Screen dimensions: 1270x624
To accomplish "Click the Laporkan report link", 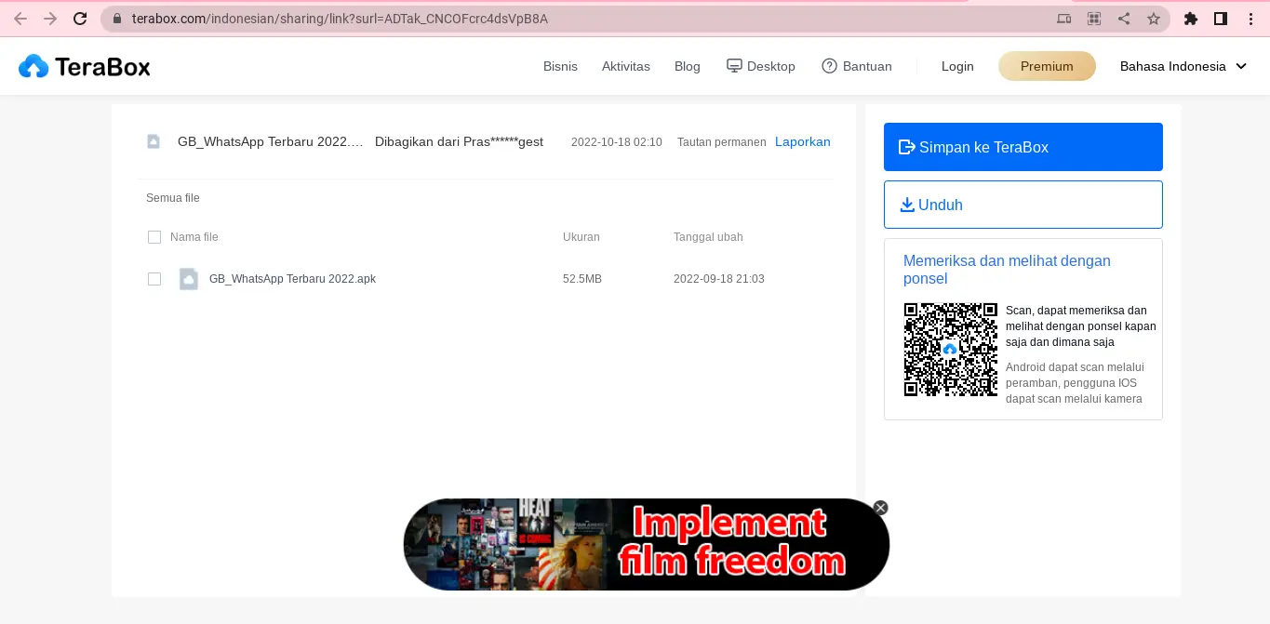I will [x=803, y=141].
